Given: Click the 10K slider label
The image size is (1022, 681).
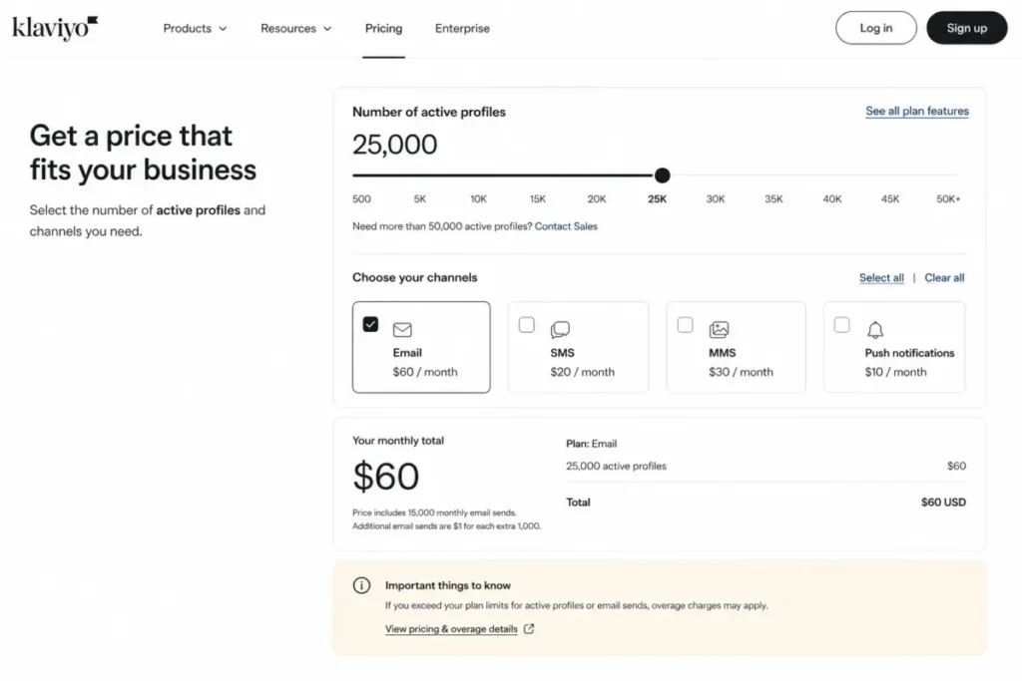Looking at the screenshot, I should pos(478,198).
